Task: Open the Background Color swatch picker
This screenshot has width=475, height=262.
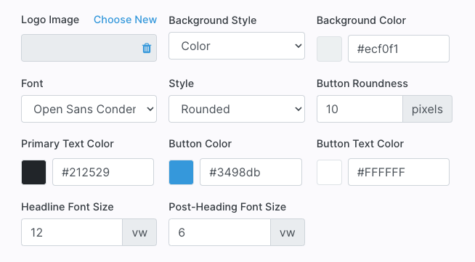Action: (x=329, y=49)
